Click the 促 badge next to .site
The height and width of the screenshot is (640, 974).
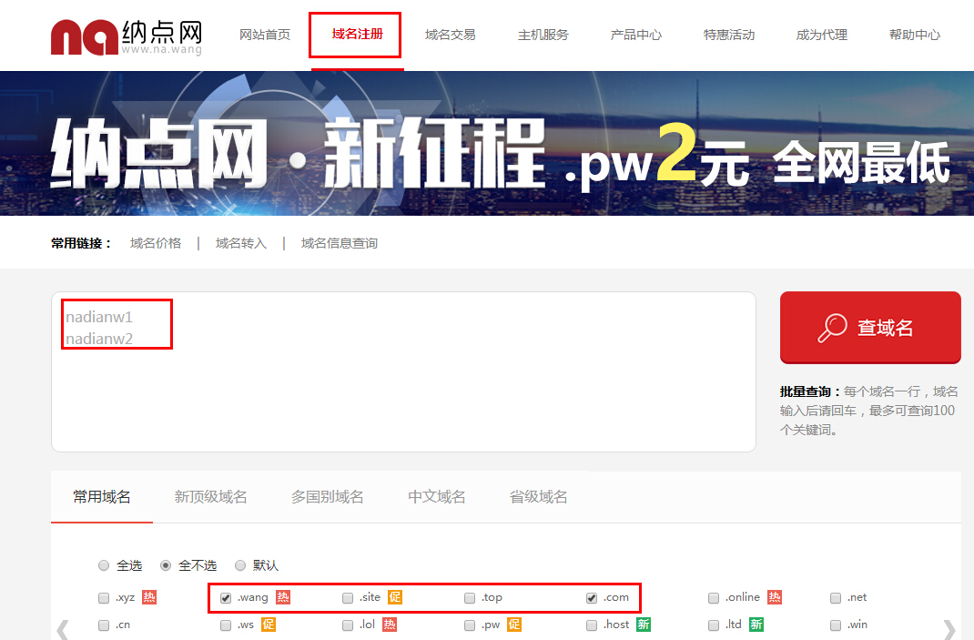pos(395,597)
